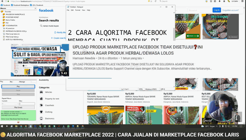Click the Vehicles category icon
Image resolution: width=246 pixels, height=140 pixels.
[x=42, y=92]
